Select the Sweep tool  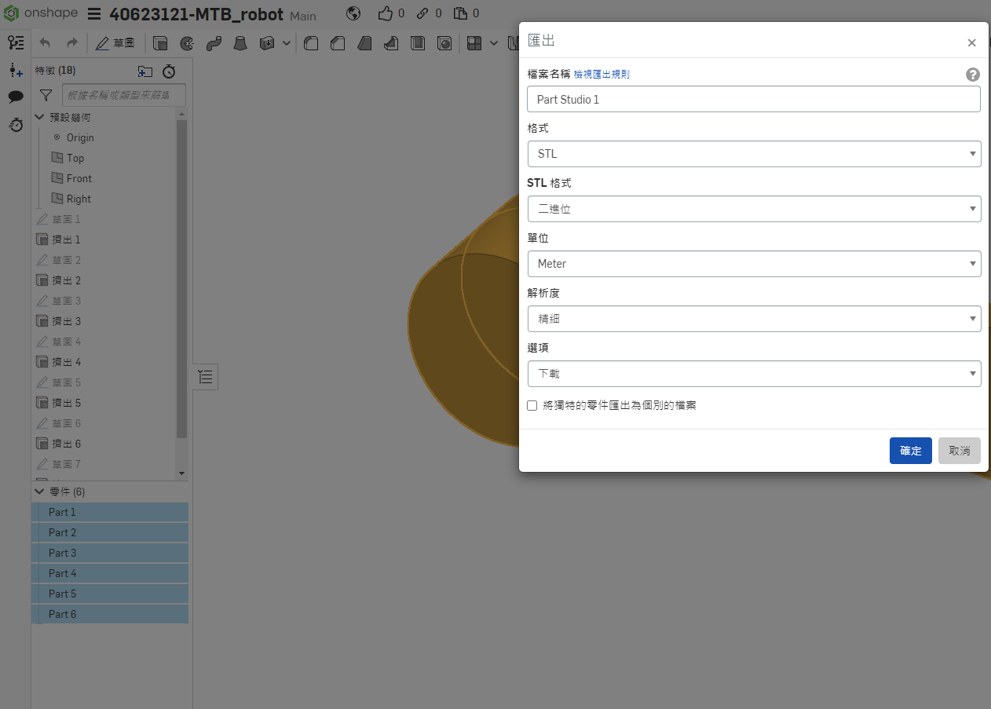(x=214, y=43)
